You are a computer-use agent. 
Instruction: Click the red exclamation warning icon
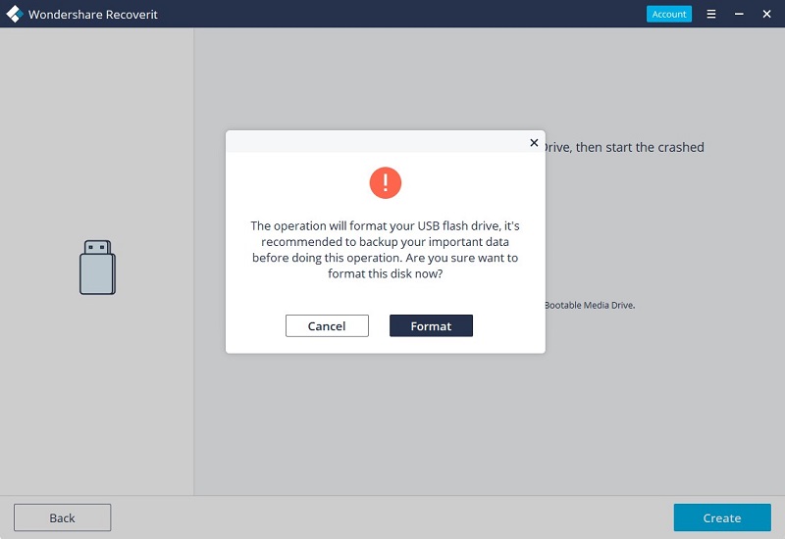click(x=385, y=182)
